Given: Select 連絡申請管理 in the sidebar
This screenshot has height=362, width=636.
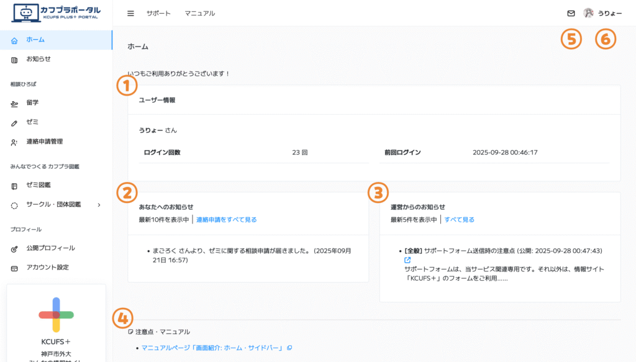Looking at the screenshot, I should [x=44, y=142].
